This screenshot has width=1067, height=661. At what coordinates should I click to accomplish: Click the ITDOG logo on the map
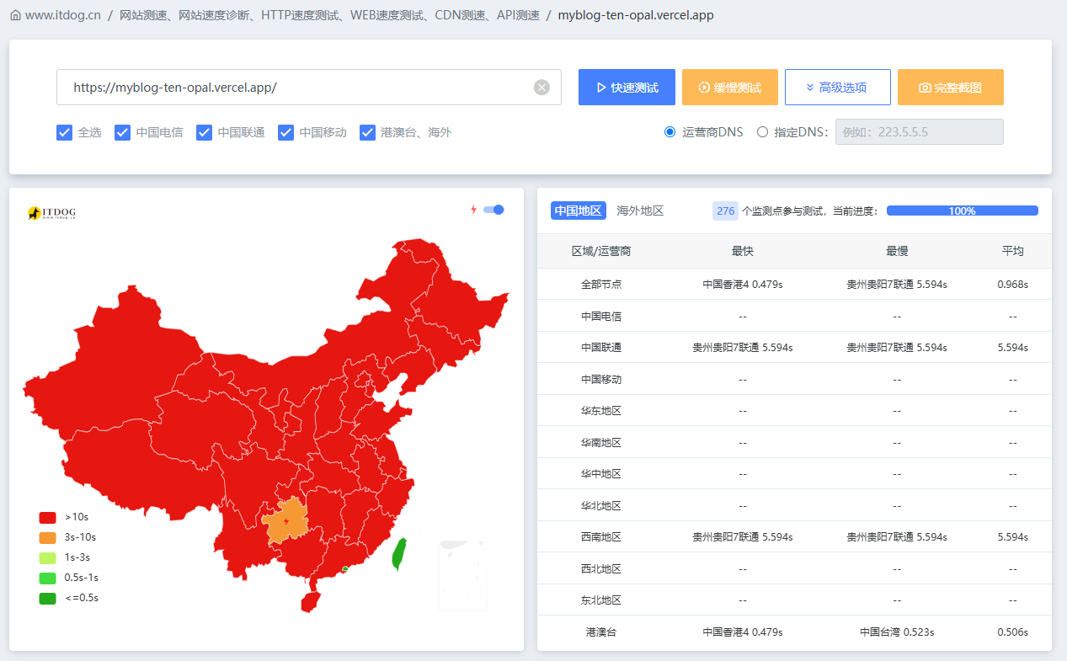point(51,214)
